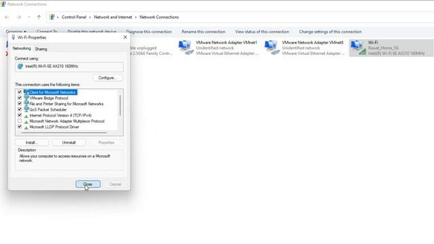Click the items list vertical scrollbar

pyautogui.click(x=120, y=105)
